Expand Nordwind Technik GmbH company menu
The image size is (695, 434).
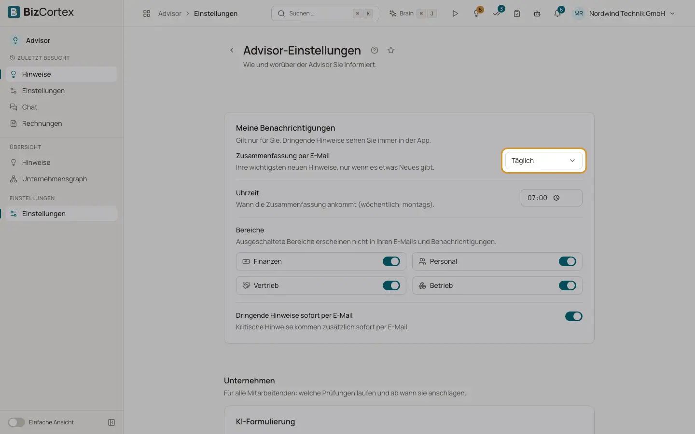tap(632, 14)
